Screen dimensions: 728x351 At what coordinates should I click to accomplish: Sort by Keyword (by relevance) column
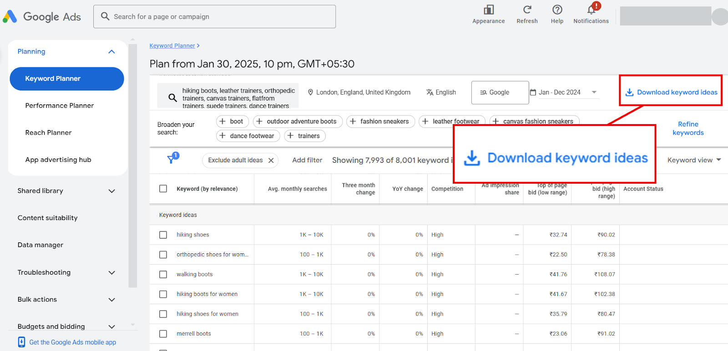click(207, 189)
